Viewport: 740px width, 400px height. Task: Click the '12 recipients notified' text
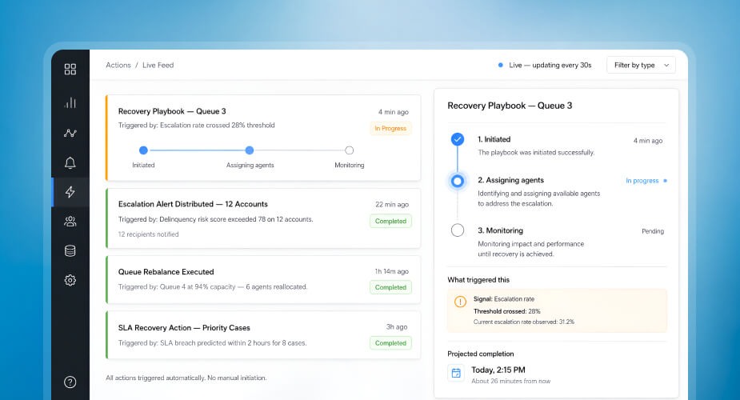(x=148, y=234)
